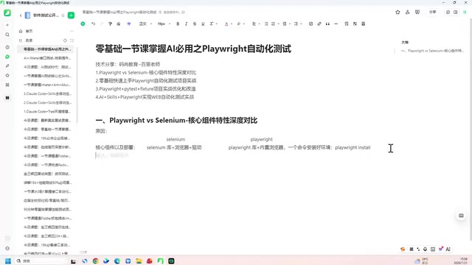Click the green insert plus icon in the toolbar
Image resolution: width=472 pixels, height=265 pixels.
pyautogui.click(x=83, y=24)
